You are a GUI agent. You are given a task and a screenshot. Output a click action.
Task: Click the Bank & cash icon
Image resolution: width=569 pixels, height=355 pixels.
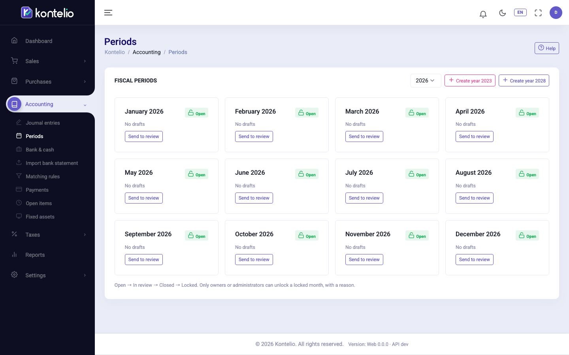(x=19, y=149)
